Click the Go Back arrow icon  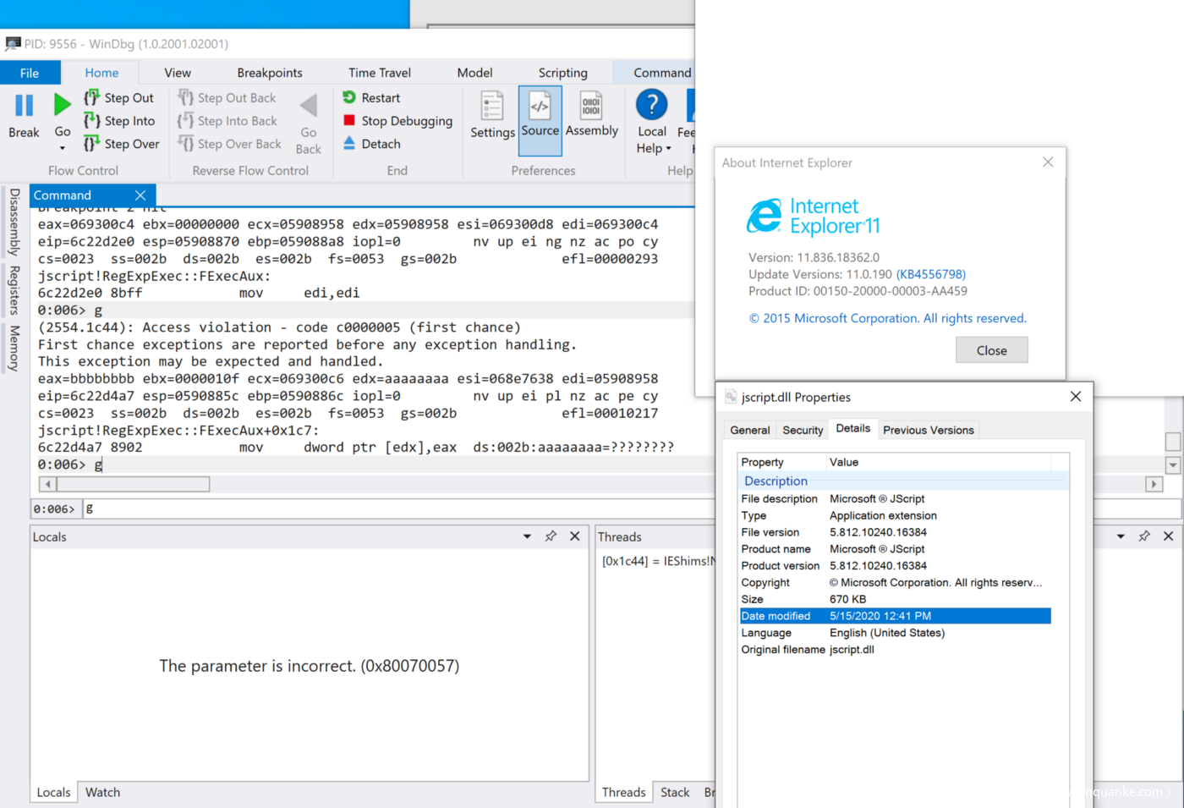point(308,106)
